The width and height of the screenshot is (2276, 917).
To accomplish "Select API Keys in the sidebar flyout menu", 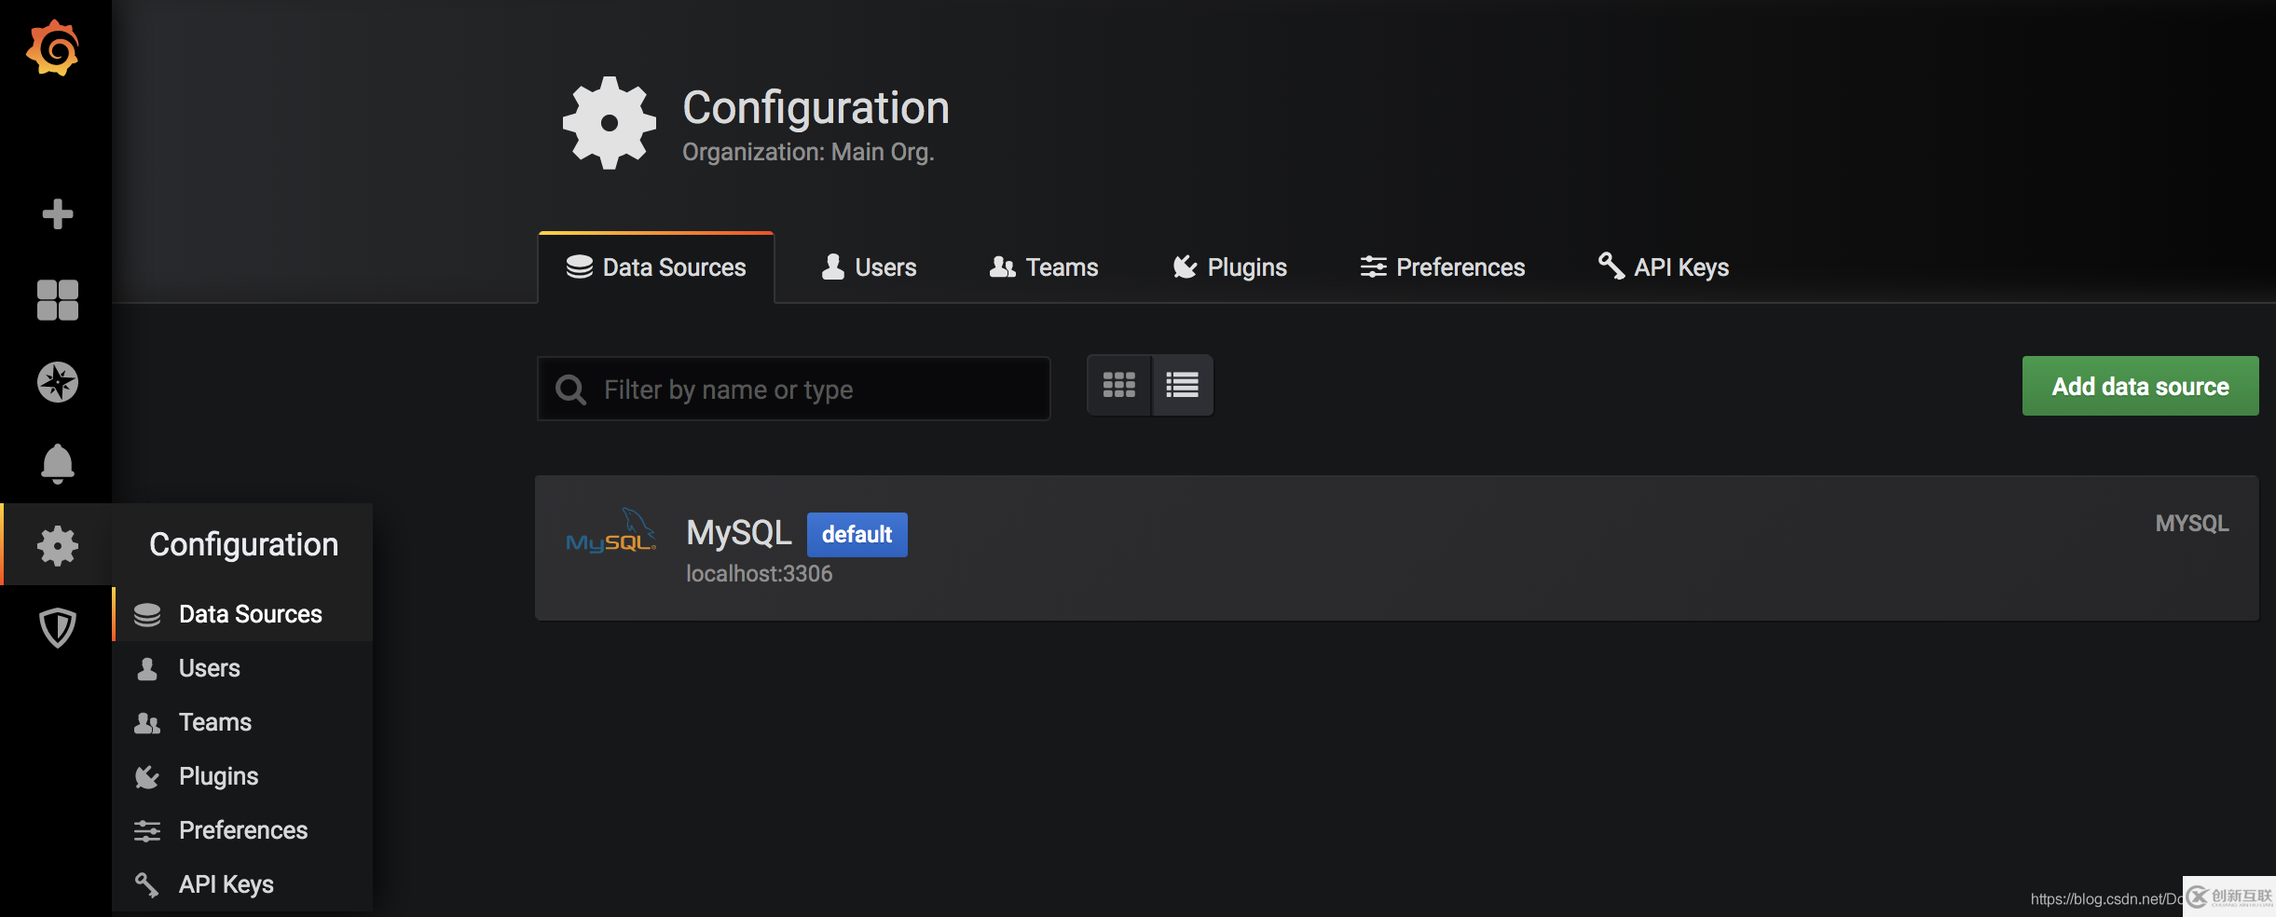I will point(226,884).
